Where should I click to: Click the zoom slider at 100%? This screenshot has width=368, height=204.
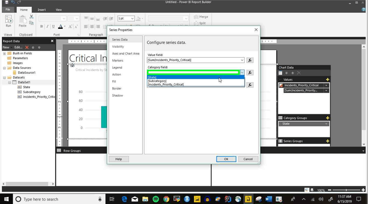point(346,190)
